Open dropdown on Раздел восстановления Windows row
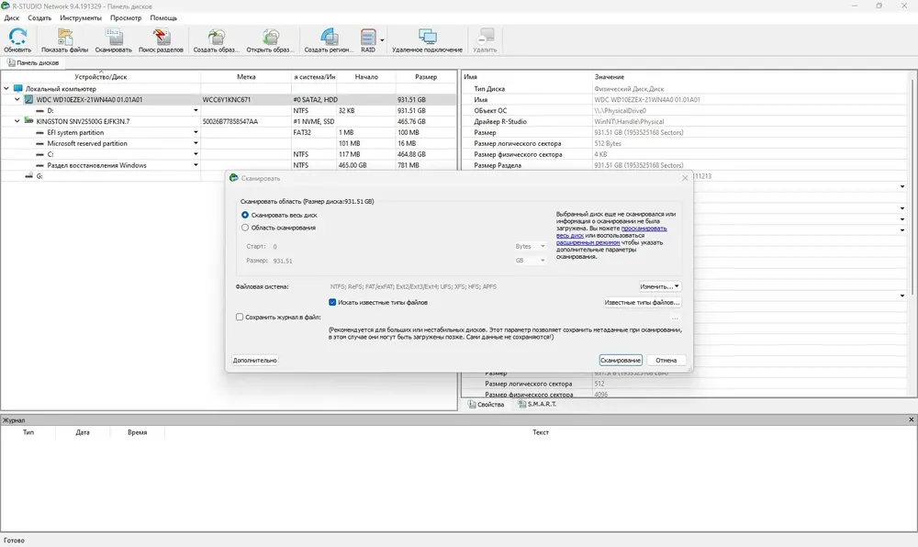Screen dimensions: 918x547 196,165
